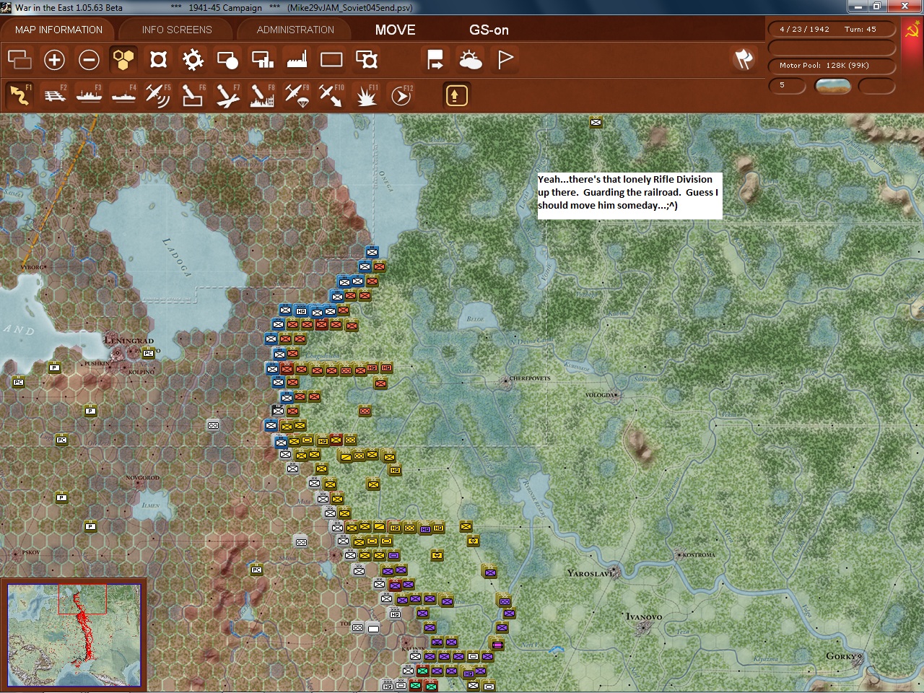Open the weather sun-and-cloud icon
This screenshot has height=693, width=924.
pos(470,59)
